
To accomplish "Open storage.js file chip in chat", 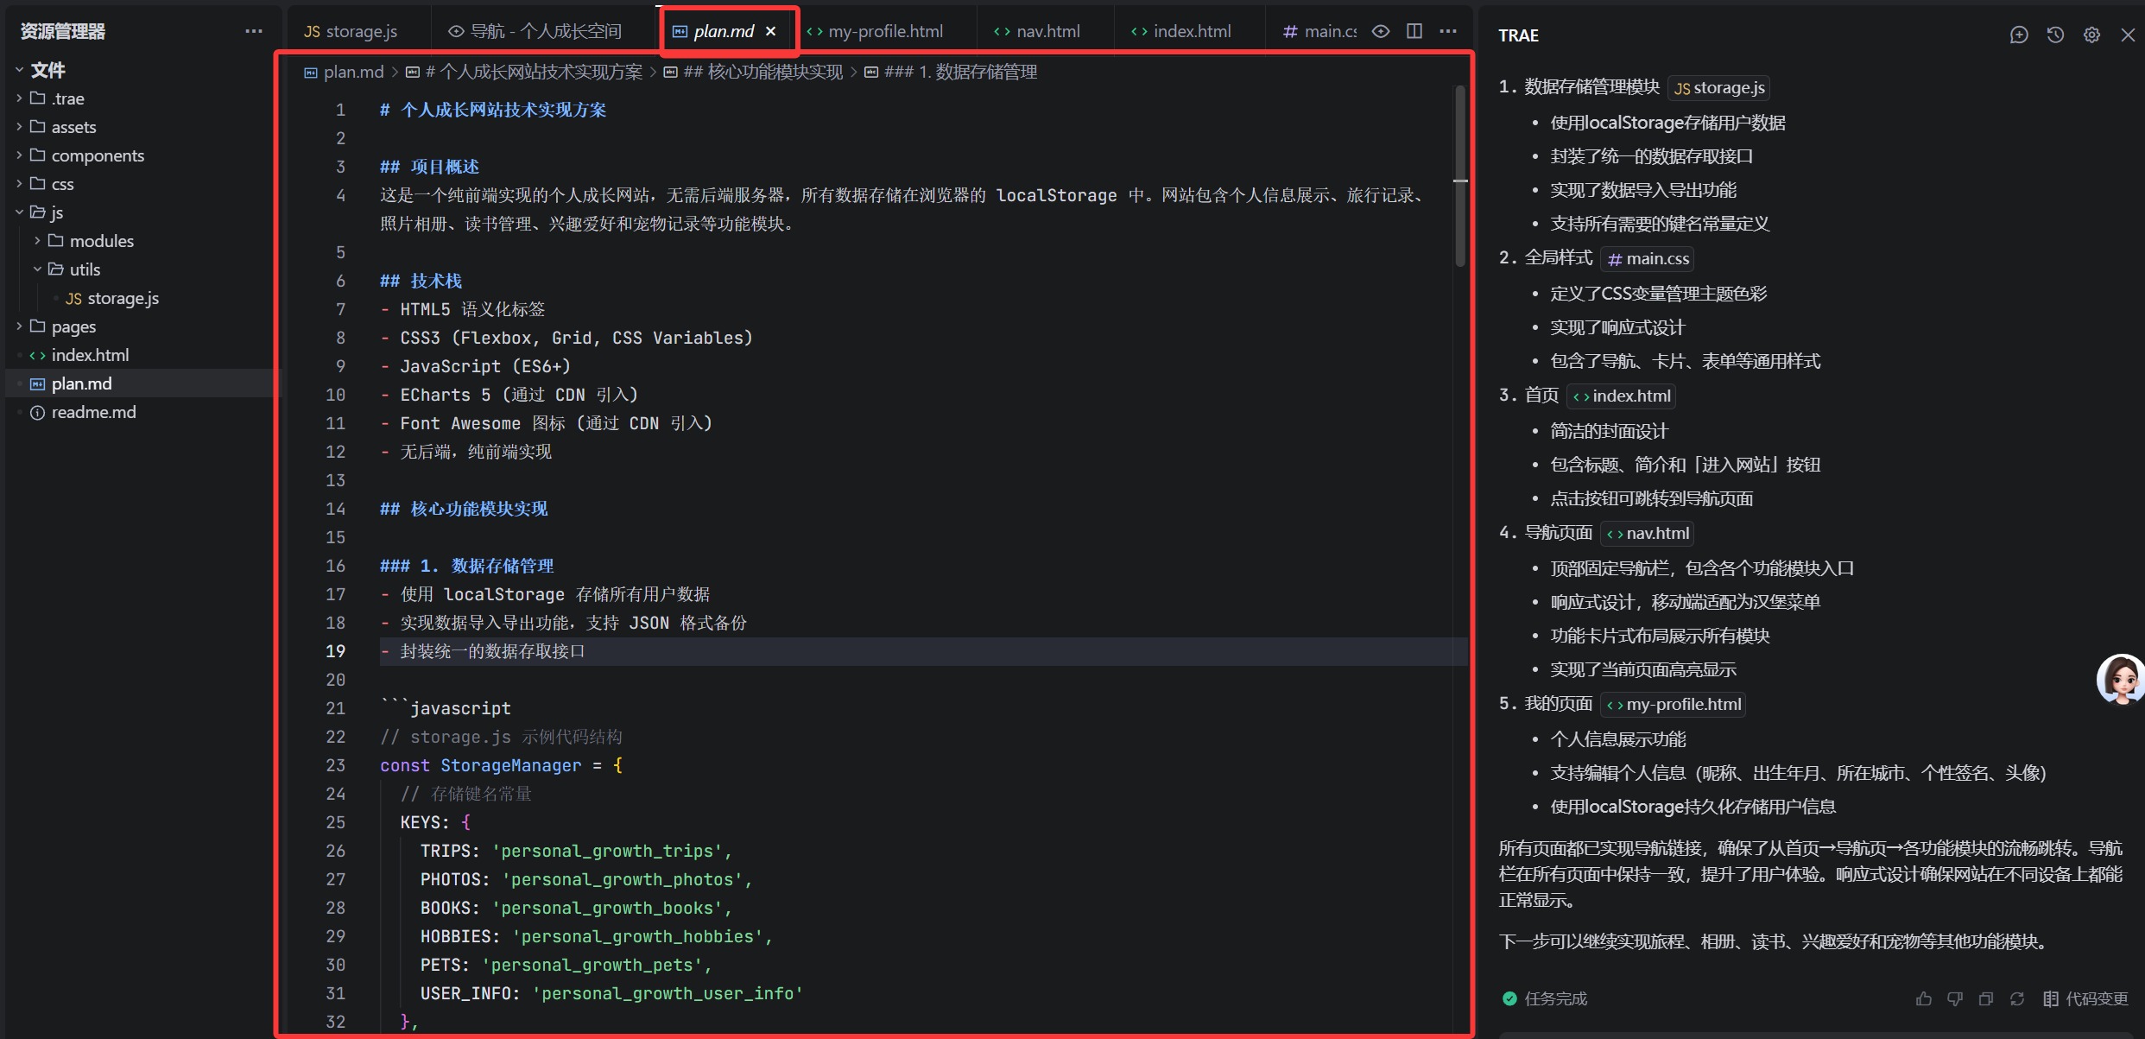I will [1719, 88].
